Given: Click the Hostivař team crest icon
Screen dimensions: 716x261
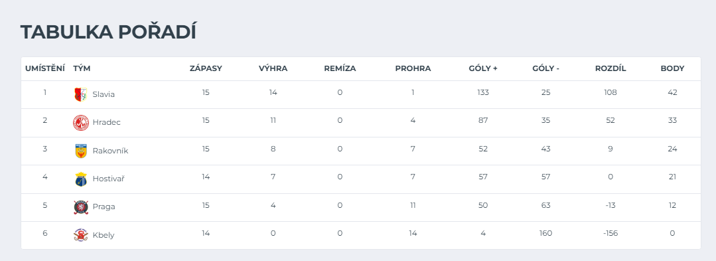Looking at the screenshot, I should (80, 179).
